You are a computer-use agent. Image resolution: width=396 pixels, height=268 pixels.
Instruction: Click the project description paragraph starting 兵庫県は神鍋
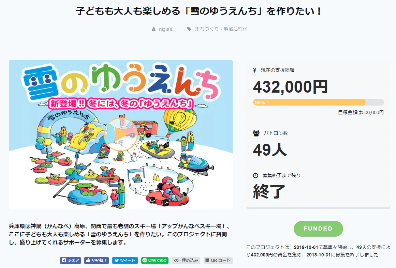point(119,234)
